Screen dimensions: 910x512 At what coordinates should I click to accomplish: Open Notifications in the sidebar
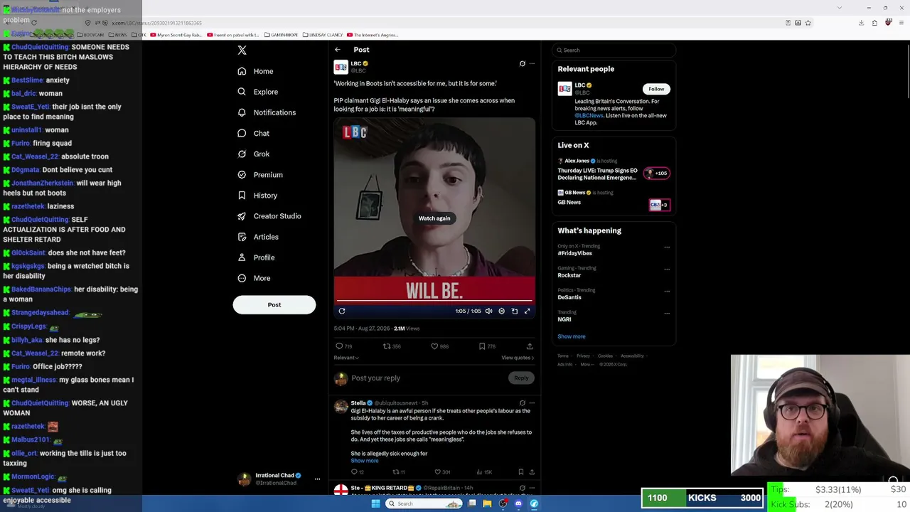(266, 112)
